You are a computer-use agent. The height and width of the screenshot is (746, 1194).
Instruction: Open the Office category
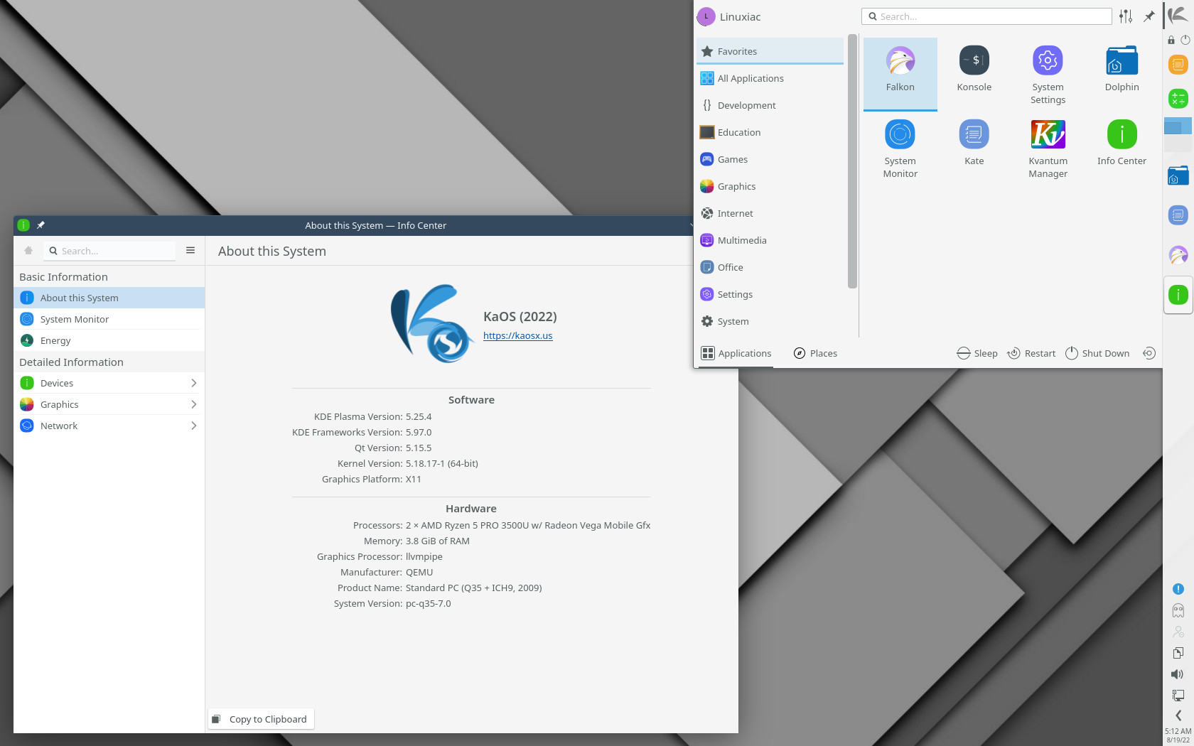tap(770, 267)
